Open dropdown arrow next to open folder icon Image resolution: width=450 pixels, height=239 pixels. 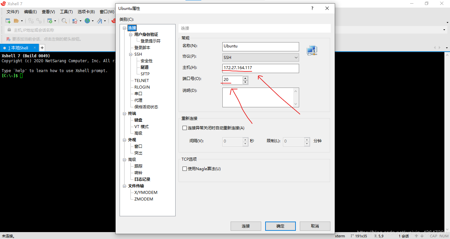(x=22, y=21)
